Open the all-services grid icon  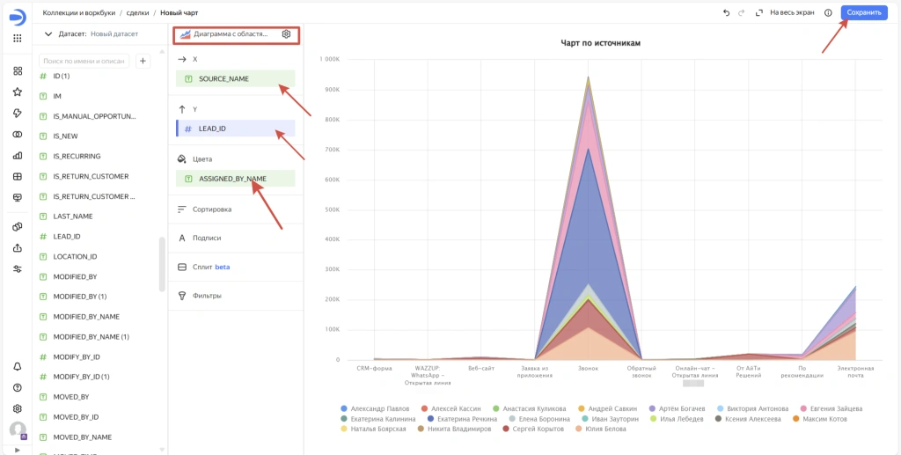coord(18,39)
